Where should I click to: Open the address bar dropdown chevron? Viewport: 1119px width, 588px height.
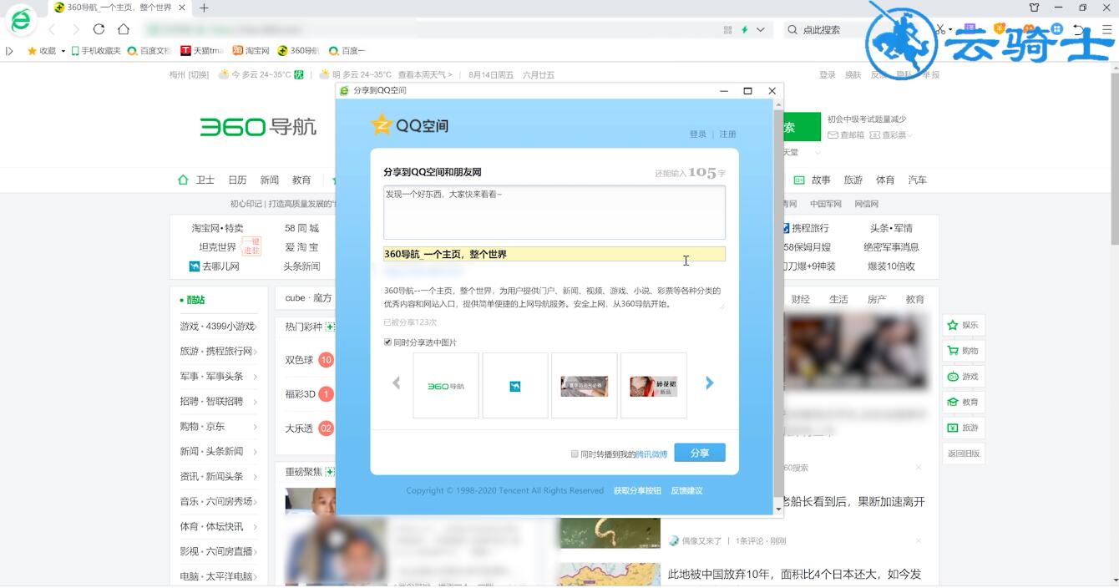(760, 29)
